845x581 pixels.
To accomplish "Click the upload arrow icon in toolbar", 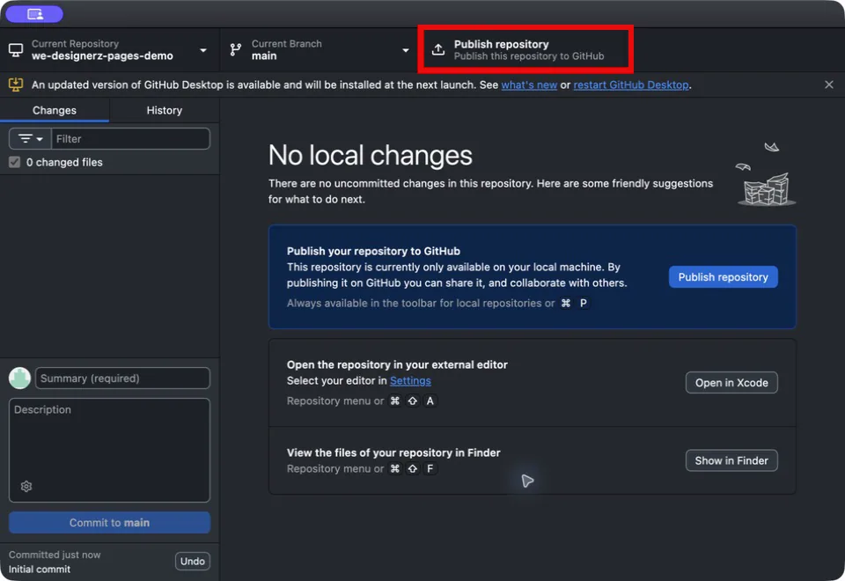I will (x=438, y=49).
